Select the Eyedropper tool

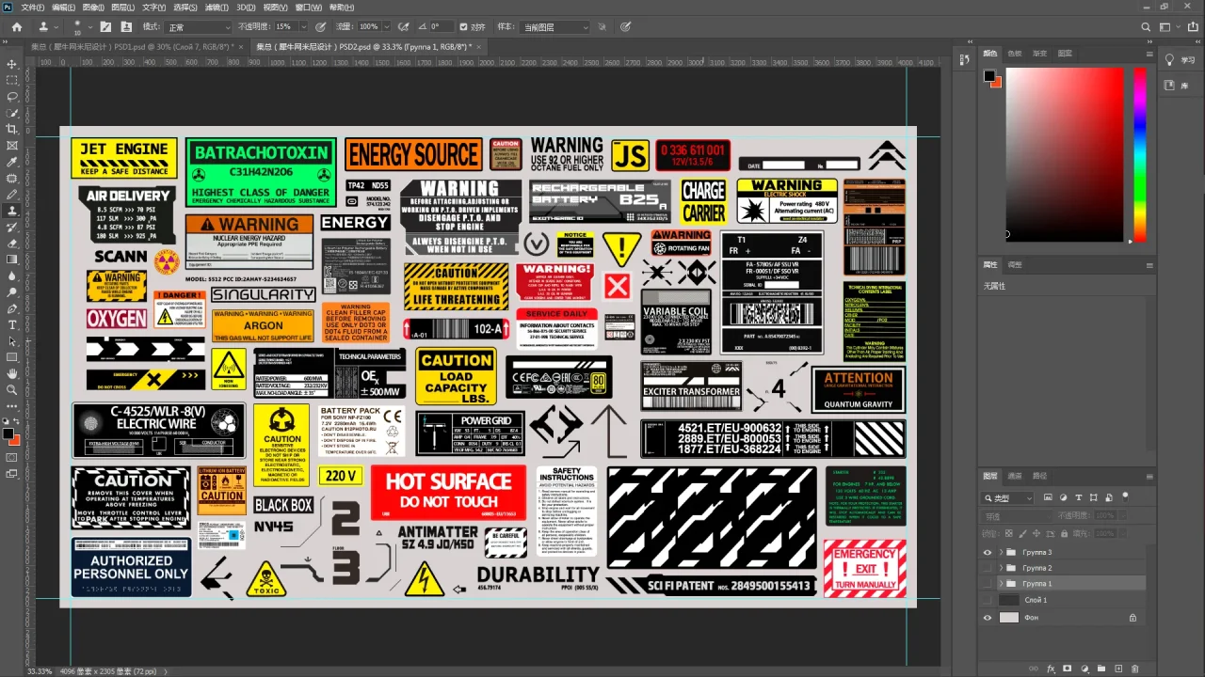pyautogui.click(x=12, y=162)
